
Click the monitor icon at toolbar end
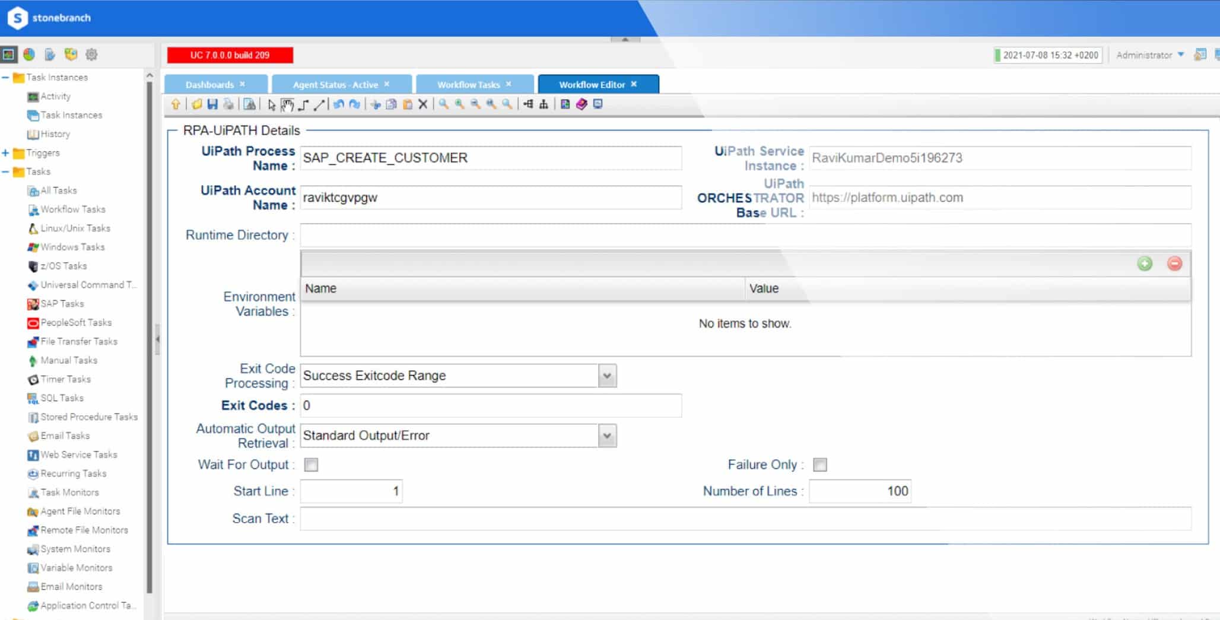598,104
